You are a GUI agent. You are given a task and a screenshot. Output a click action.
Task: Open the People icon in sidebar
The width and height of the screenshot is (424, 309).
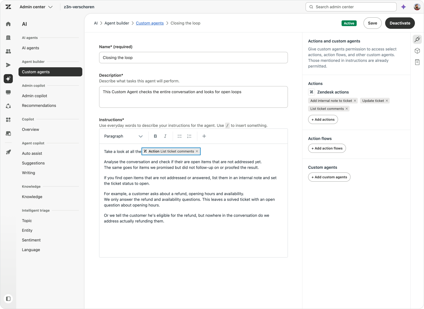tap(8, 51)
